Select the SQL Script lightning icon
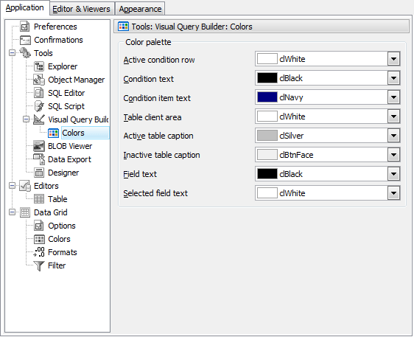Image resolution: width=414 pixels, height=337 pixels. [39, 106]
